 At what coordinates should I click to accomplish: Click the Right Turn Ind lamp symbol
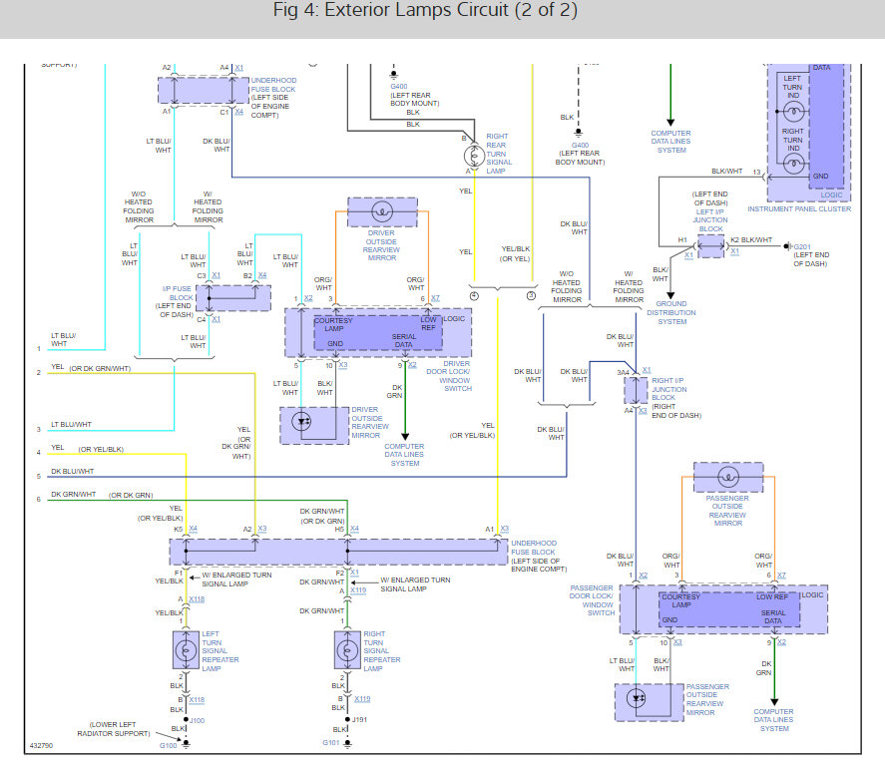coord(793,165)
